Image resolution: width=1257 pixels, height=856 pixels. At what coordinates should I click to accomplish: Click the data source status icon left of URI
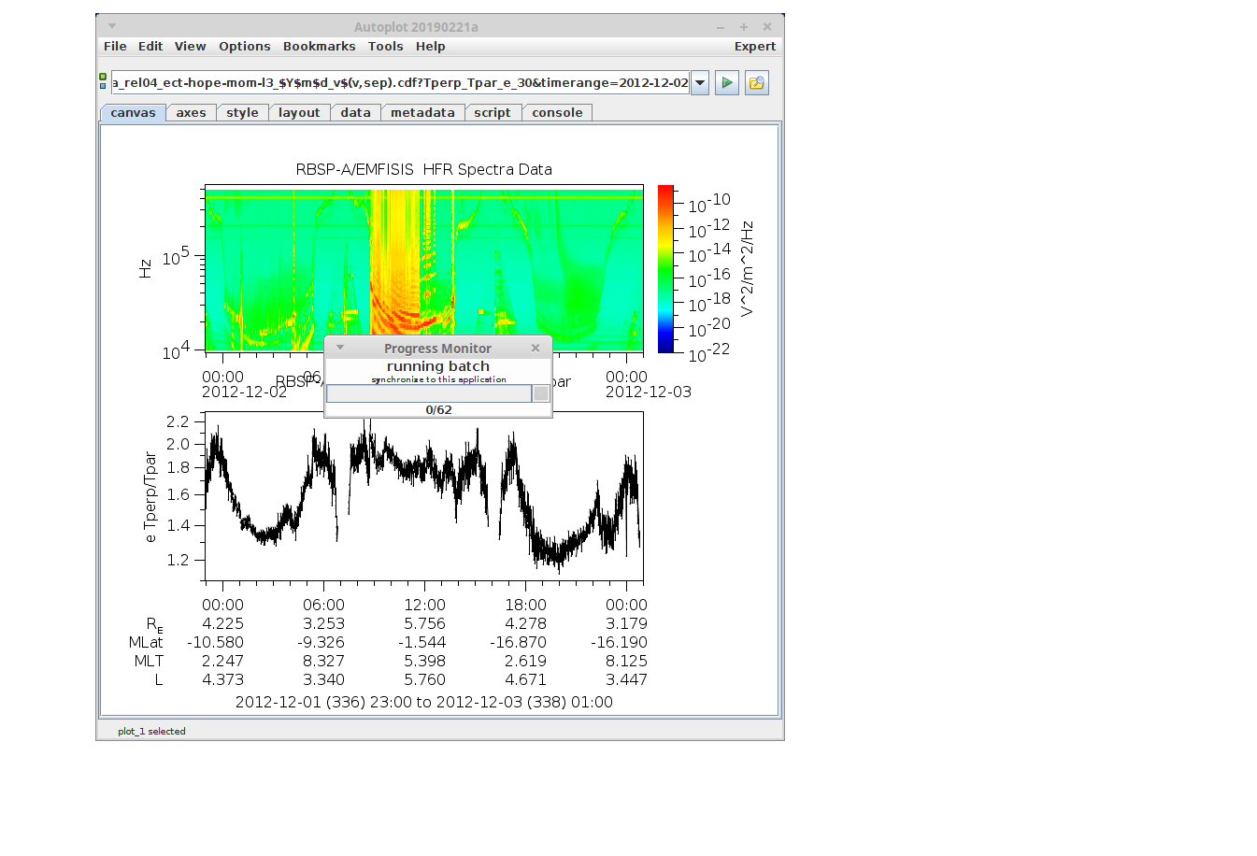tap(103, 82)
